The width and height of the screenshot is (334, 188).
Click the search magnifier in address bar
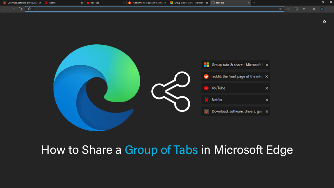(29, 9)
